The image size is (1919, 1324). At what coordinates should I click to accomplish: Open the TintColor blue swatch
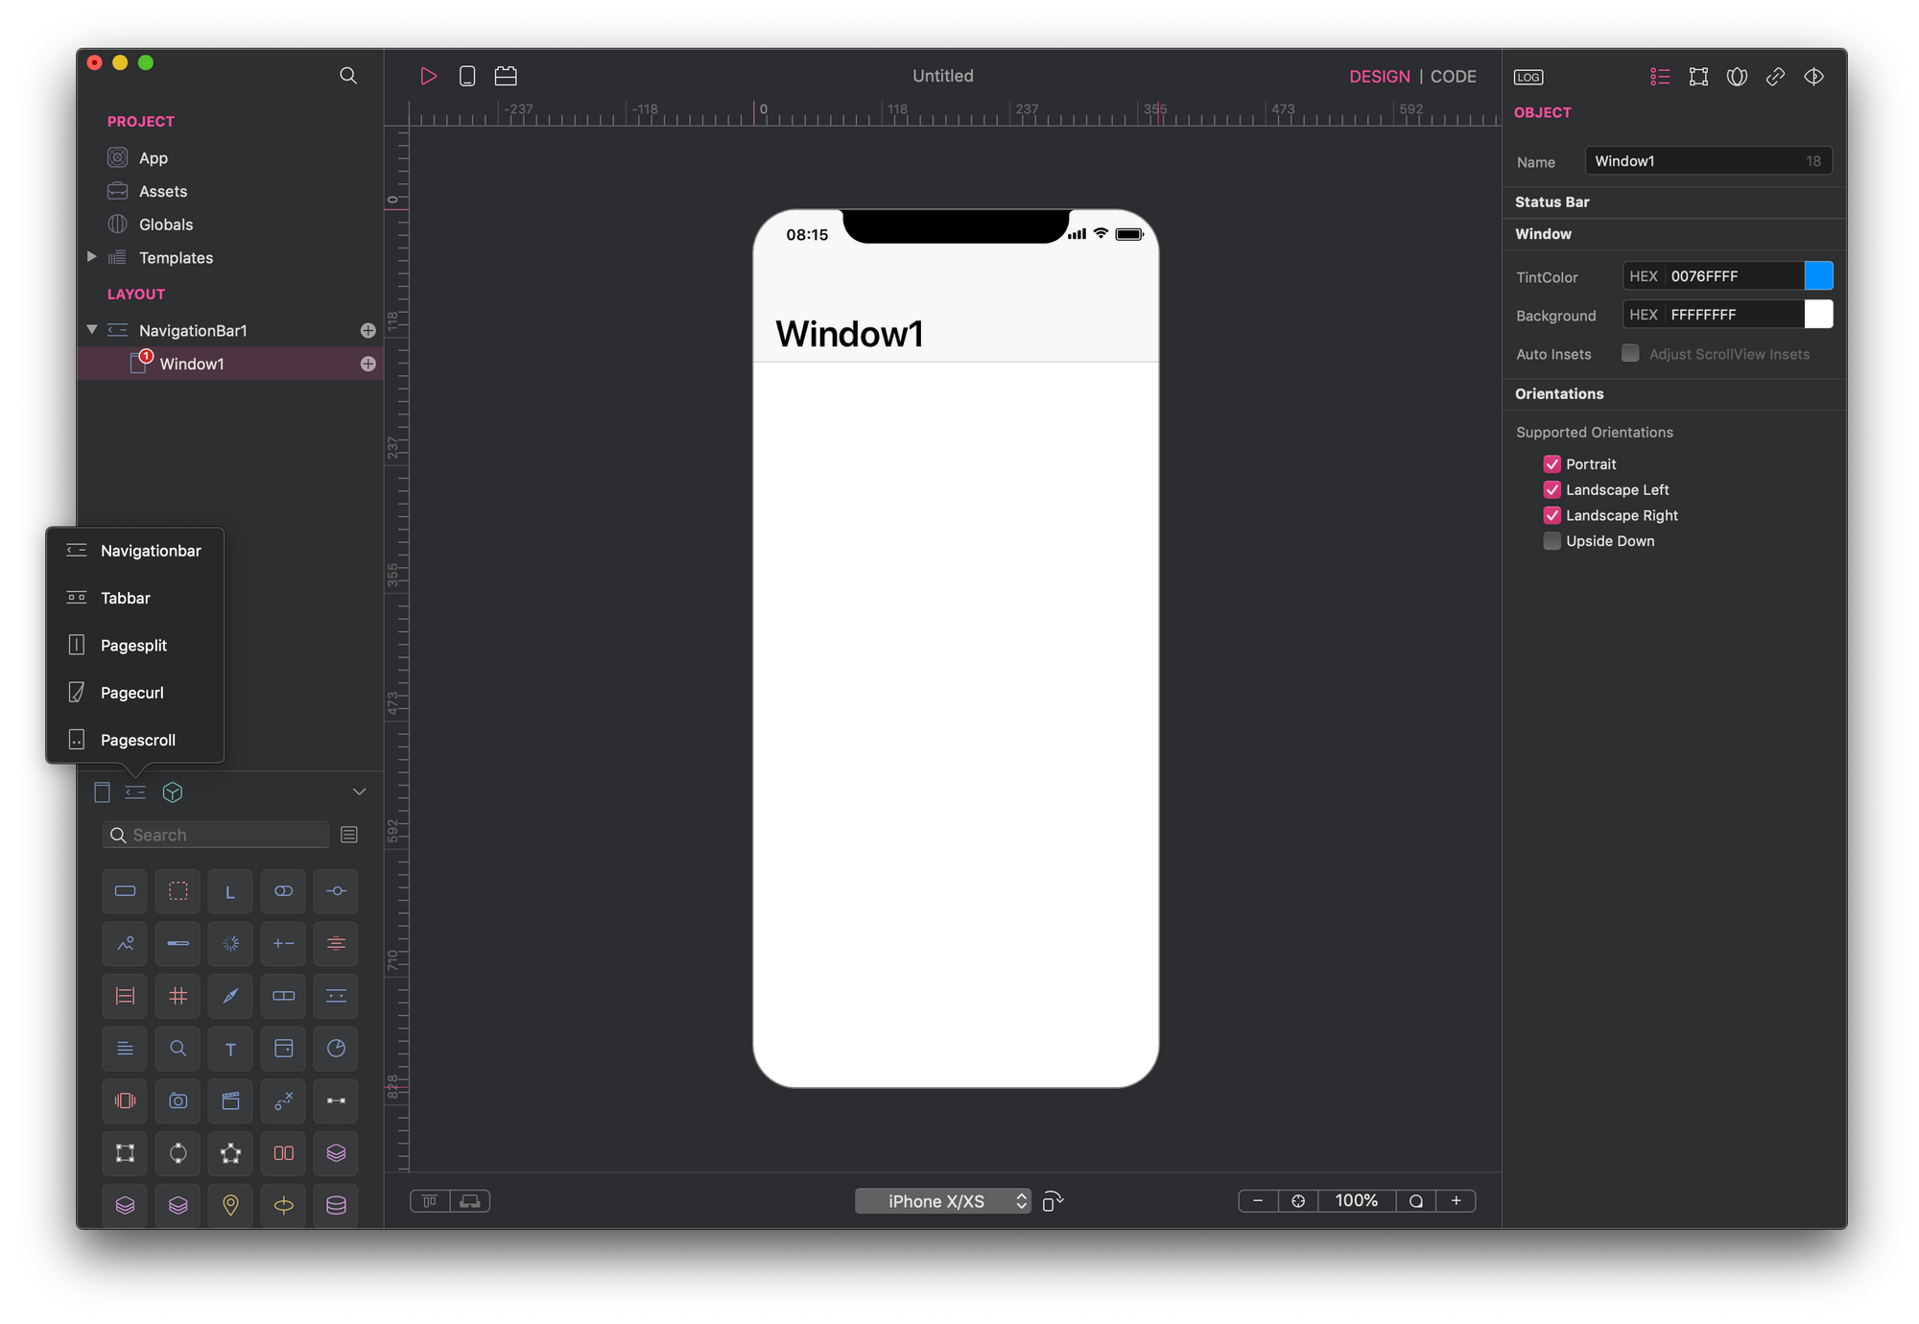click(x=1818, y=276)
